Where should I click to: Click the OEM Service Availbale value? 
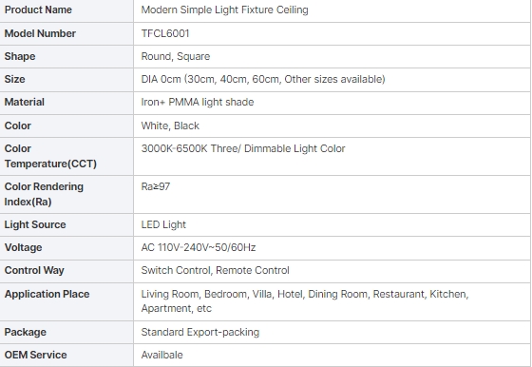(x=161, y=356)
